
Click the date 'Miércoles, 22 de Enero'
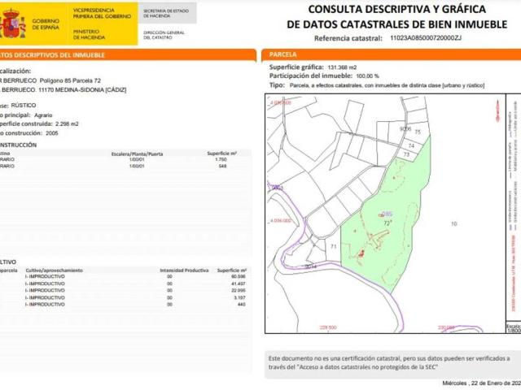tap(481, 383)
